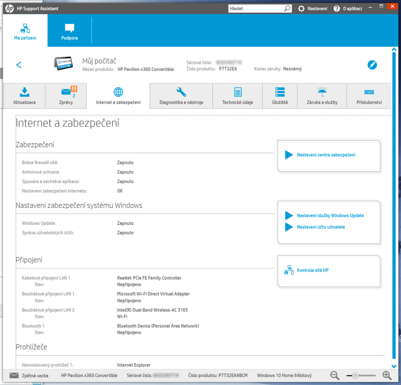Zoom out with the minus magnifier icon
The image size is (401, 385).
pyautogui.click(x=334, y=375)
